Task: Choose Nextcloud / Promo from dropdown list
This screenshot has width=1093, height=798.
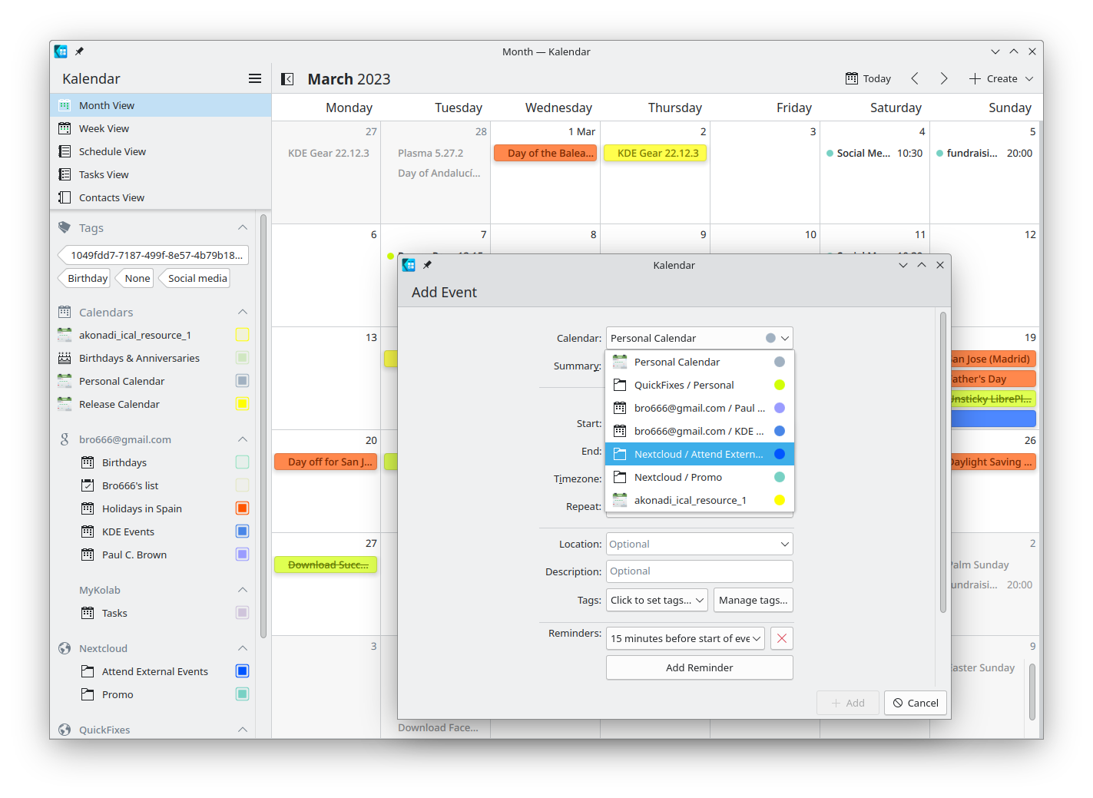Action: (700, 477)
